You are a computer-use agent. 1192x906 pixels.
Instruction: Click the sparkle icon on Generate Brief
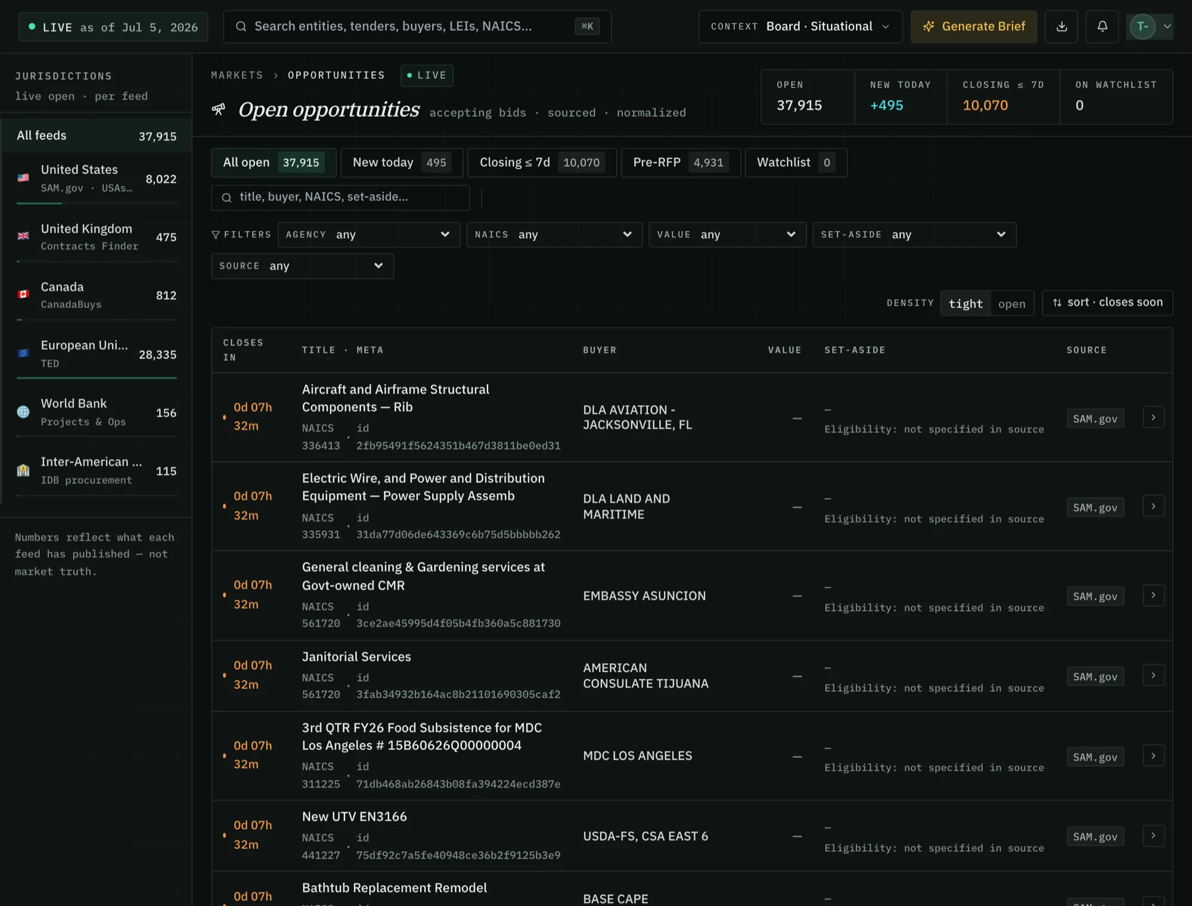[x=929, y=27]
